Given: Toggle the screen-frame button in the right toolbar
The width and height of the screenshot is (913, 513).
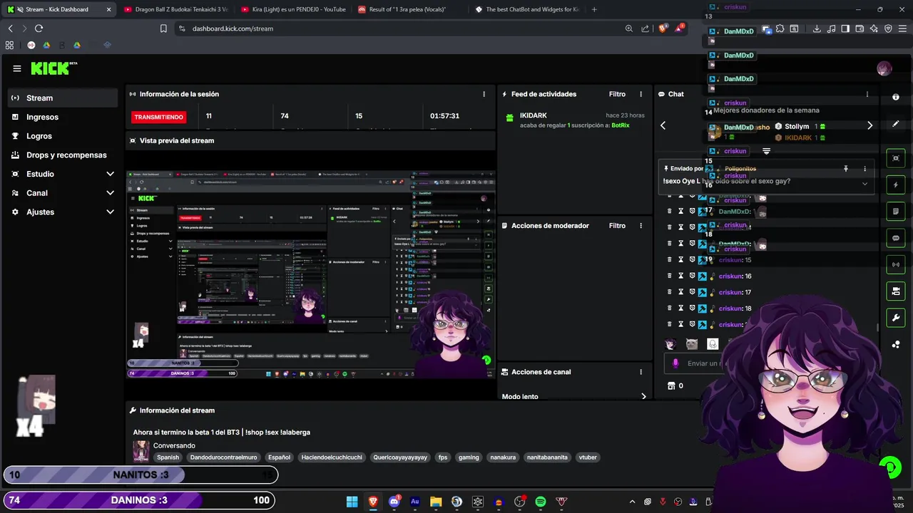Looking at the screenshot, I should [896, 158].
